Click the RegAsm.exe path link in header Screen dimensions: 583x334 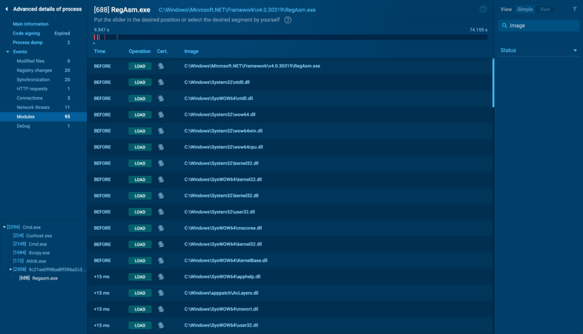(x=237, y=10)
